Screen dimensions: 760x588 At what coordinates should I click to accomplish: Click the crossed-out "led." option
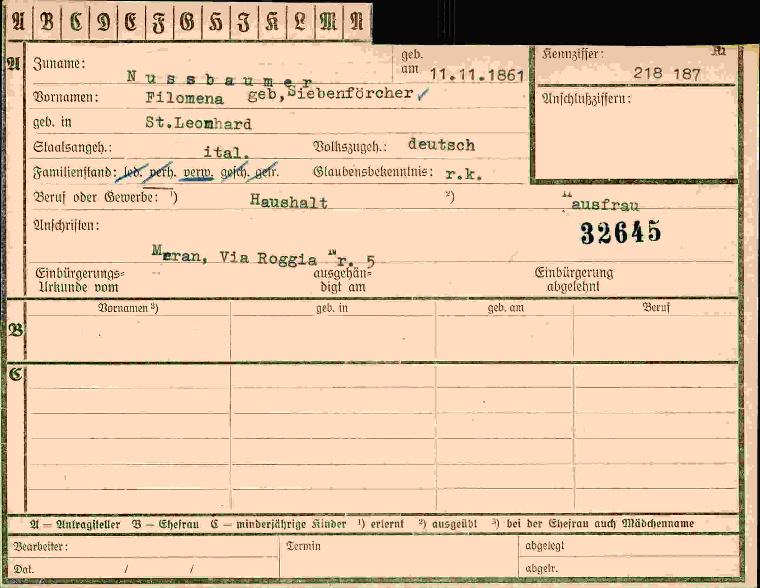pos(132,172)
